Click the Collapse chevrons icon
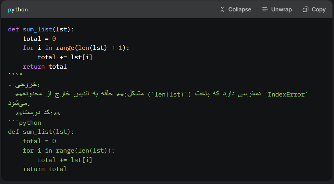 pos(222,9)
